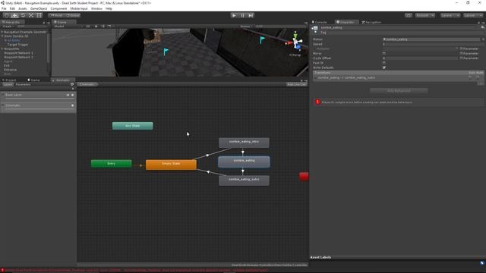Image resolution: width=486 pixels, height=273 pixels.
Task: Select Target Trigger in Hierarchy
Action: pos(17,45)
